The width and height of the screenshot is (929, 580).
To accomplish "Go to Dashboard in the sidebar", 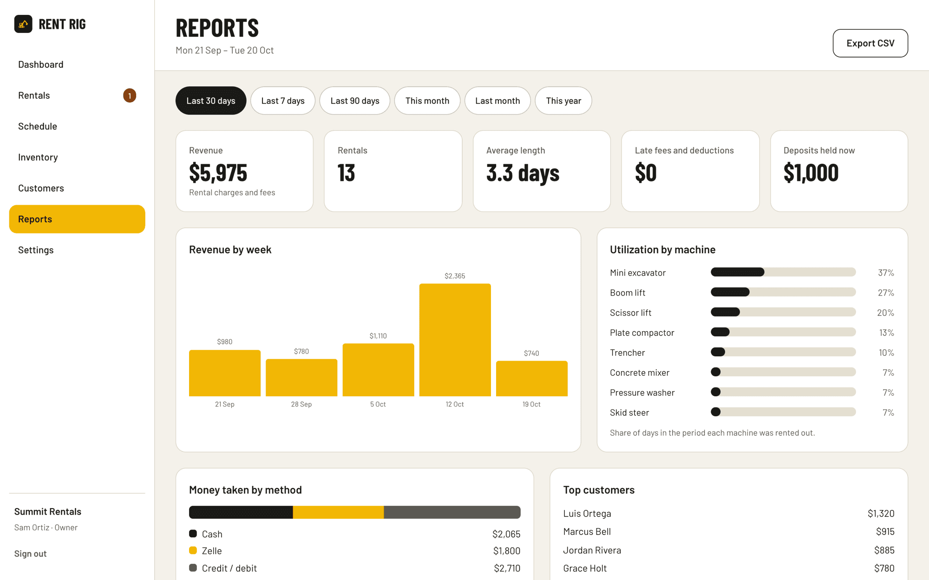I will [77, 64].
